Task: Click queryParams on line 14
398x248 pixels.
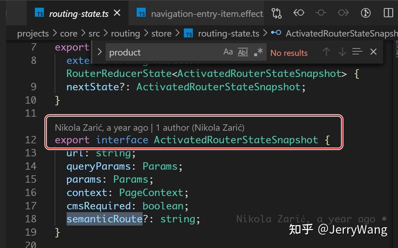Action: click(99, 167)
